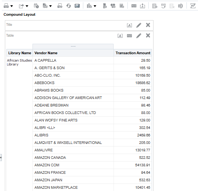Select the African Studies Library cell
Image resolution: width=198 pixels, height=191 pixels.
click(x=19, y=62)
